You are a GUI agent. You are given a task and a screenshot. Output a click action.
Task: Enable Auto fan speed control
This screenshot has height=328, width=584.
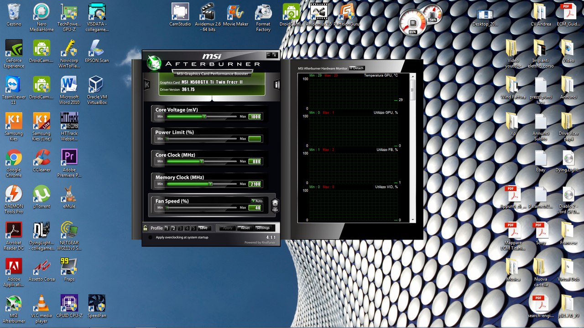point(257,201)
